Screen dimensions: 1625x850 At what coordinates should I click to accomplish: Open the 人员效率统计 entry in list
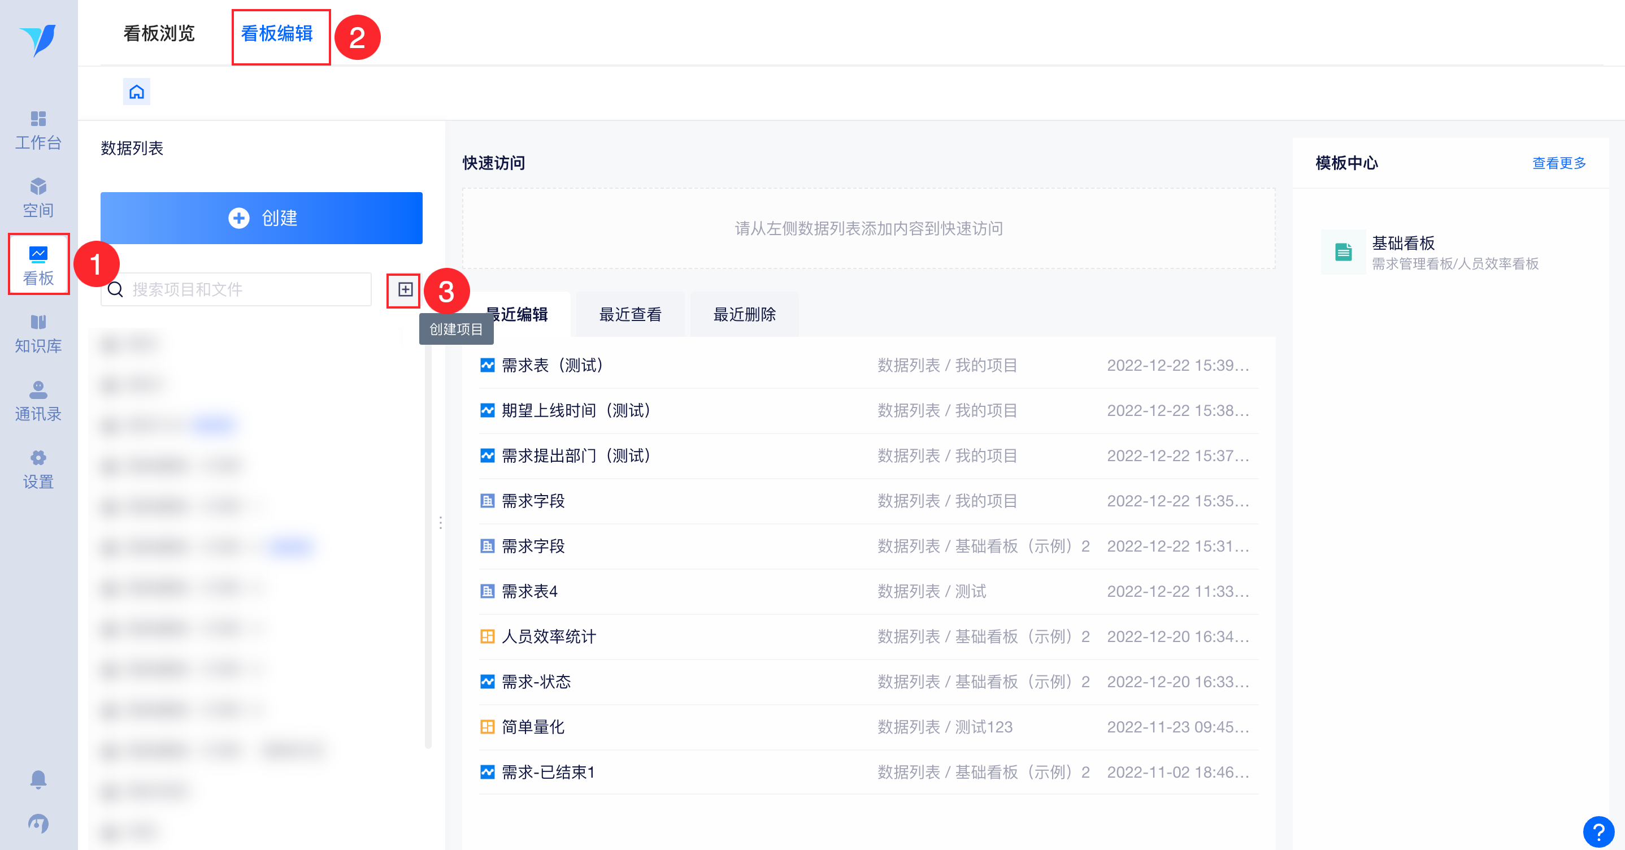[548, 637]
